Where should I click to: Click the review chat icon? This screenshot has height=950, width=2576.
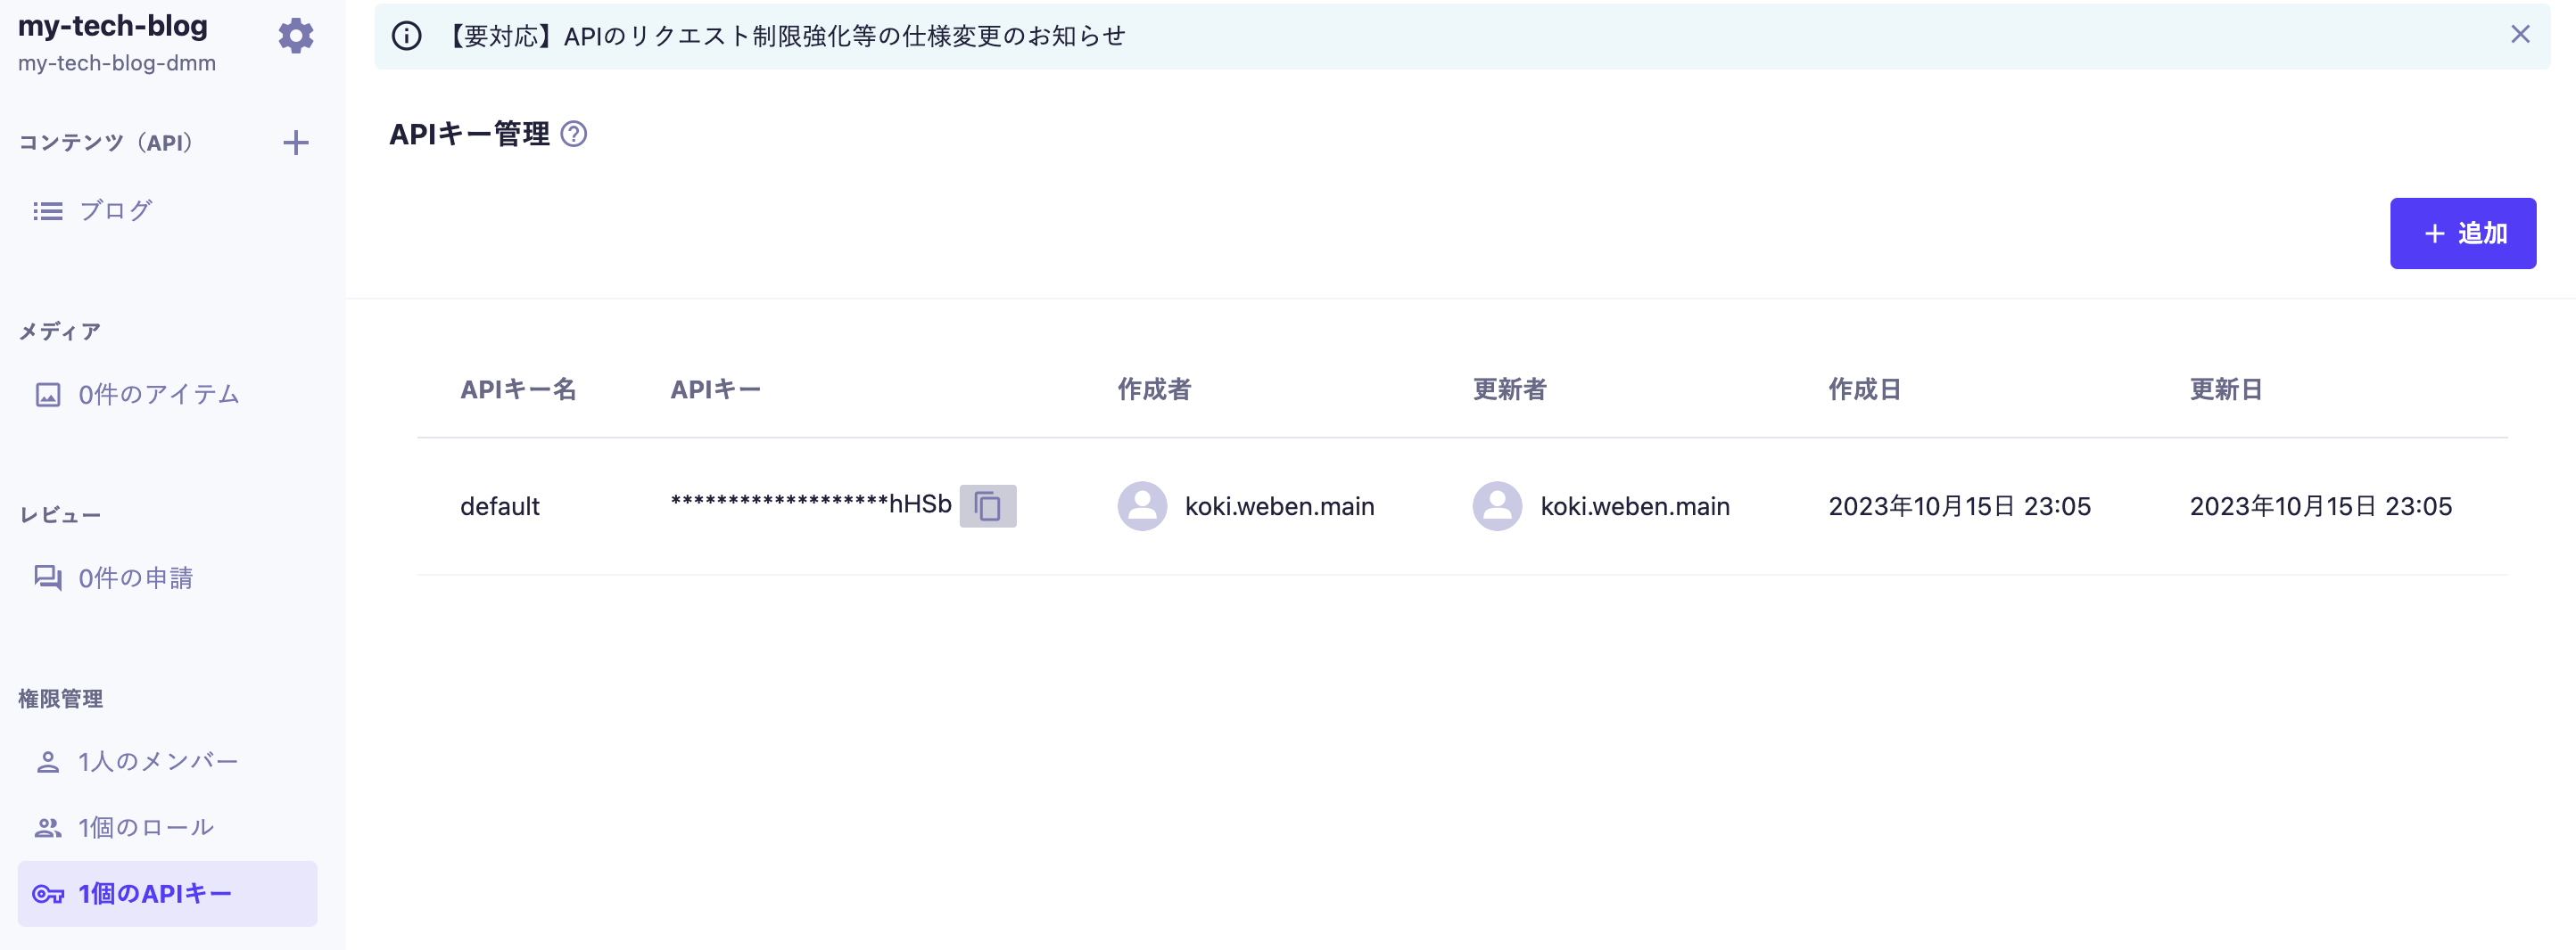[48, 578]
